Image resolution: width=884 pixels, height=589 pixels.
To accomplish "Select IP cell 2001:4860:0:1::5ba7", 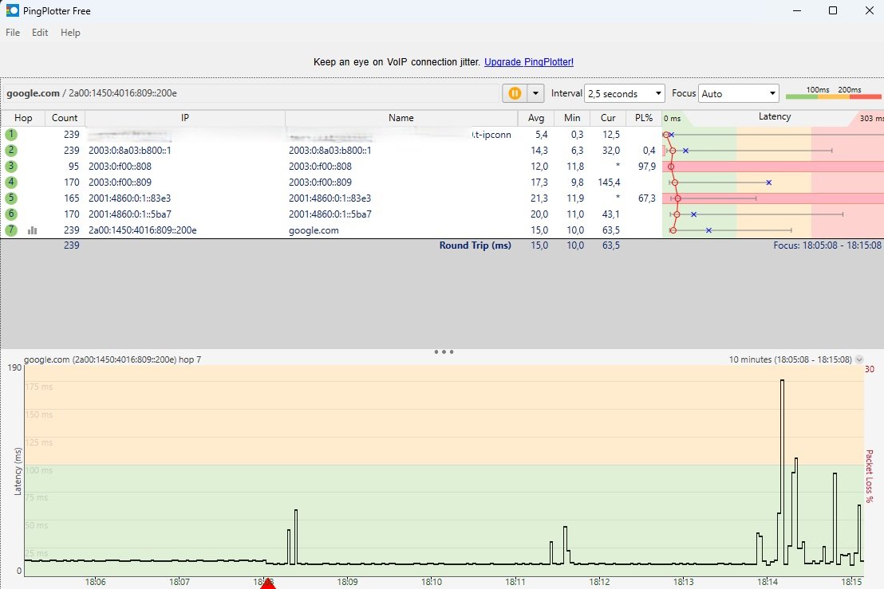I will coord(130,214).
